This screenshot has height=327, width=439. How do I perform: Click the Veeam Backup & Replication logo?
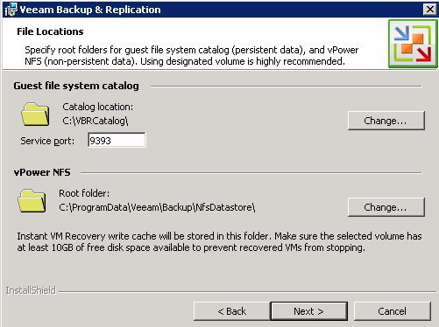coord(413,44)
